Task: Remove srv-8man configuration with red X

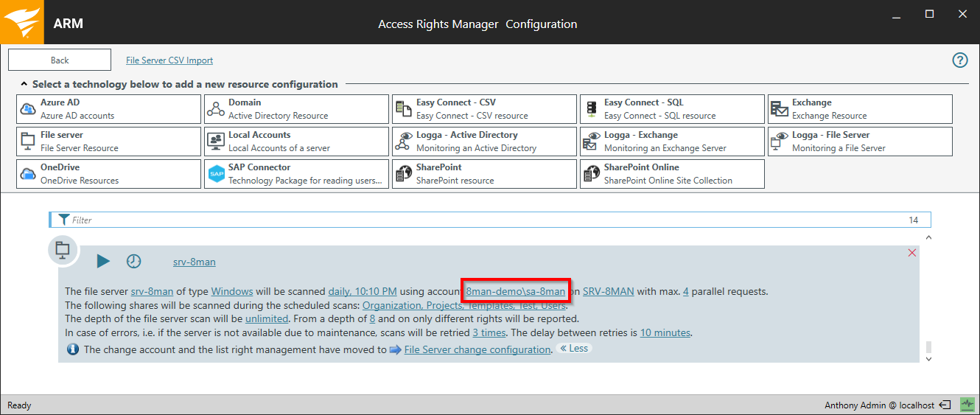Action: click(x=912, y=253)
